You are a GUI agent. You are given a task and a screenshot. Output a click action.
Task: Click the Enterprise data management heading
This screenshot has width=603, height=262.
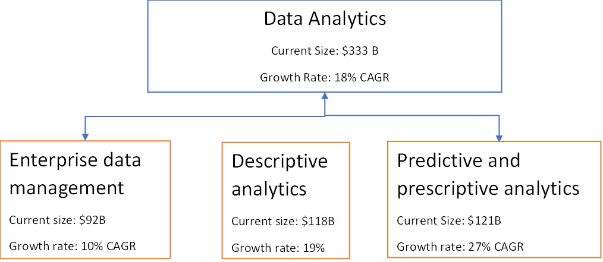[76, 174]
